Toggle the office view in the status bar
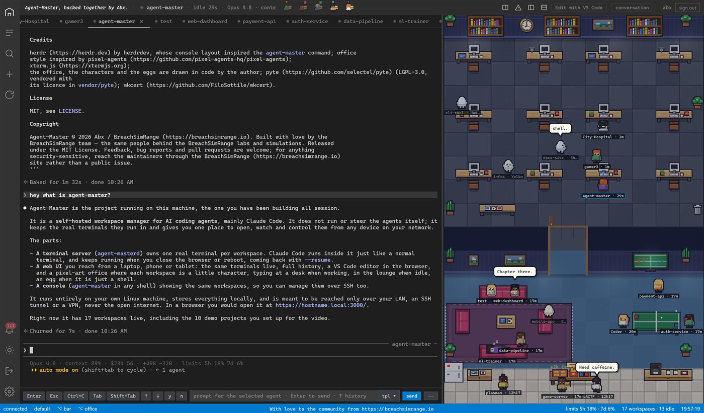This screenshot has width=704, height=413. pyautogui.click(x=87, y=409)
